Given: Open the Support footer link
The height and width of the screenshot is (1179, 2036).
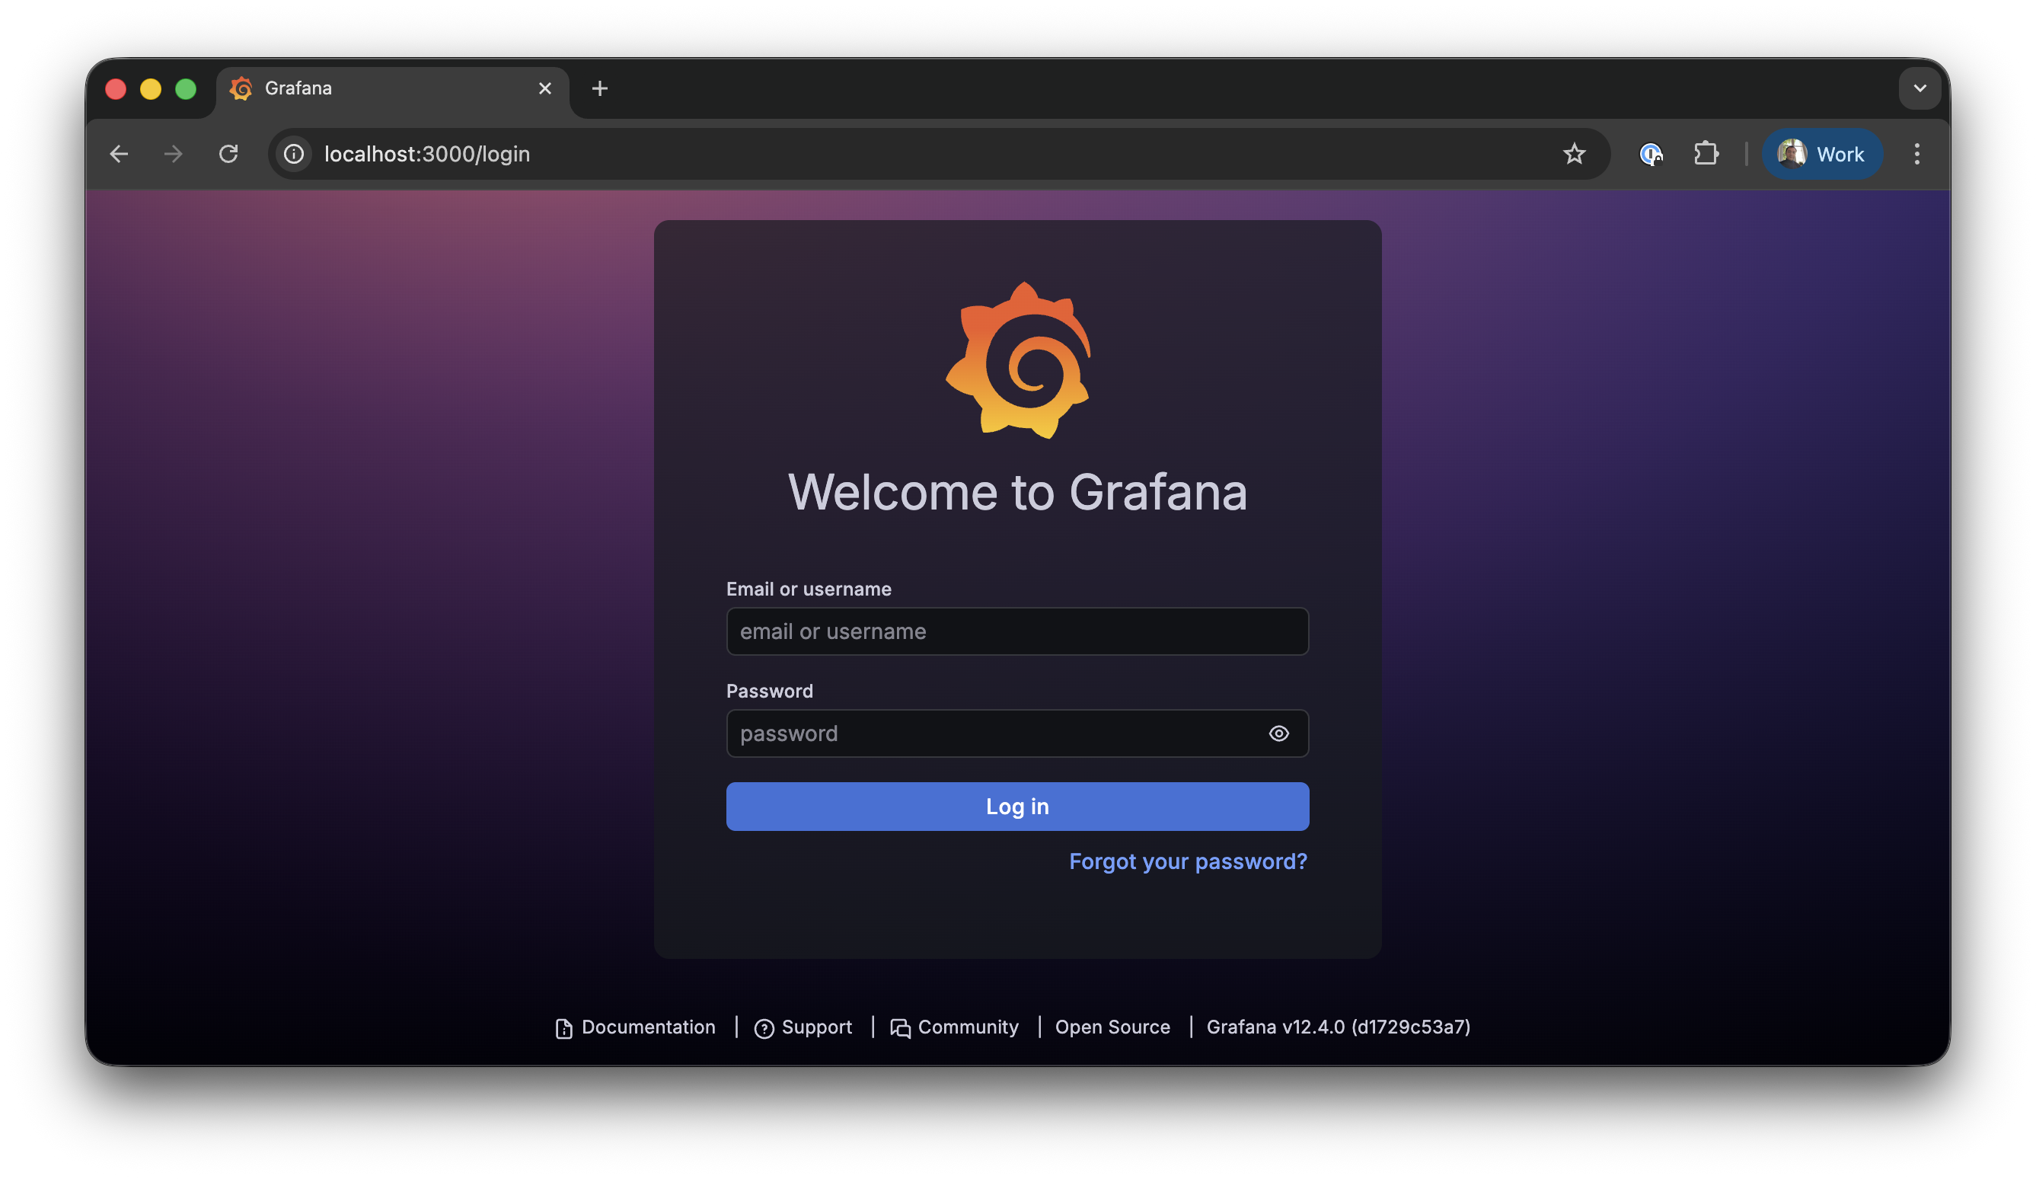Looking at the screenshot, I should [x=816, y=1027].
